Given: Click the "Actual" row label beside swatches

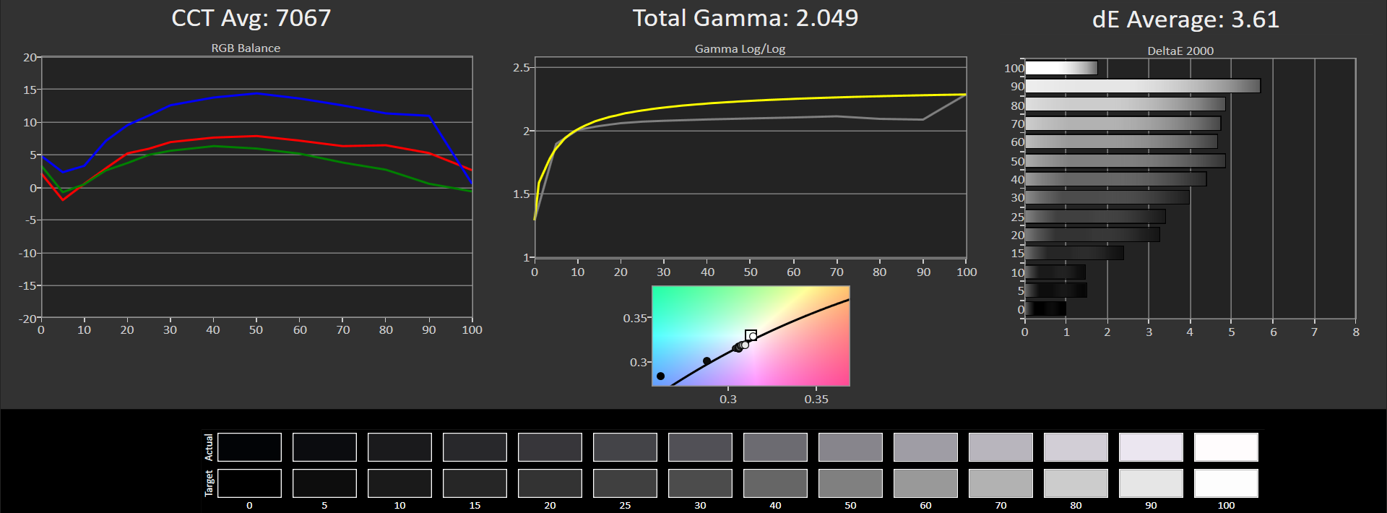Looking at the screenshot, I should coord(209,447).
